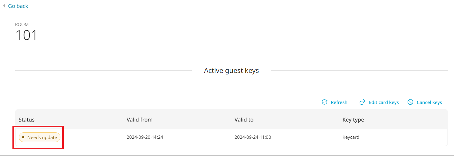
Task: Select the 2024-09-24 11:00 valid to cell
Action: pyautogui.click(x=253, y=137)
